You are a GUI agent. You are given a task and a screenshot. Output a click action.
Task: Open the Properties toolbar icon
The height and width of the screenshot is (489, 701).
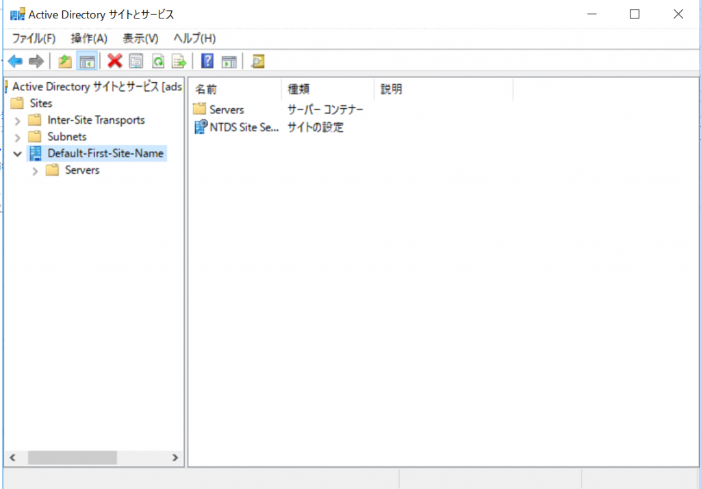tap(136, 61)
